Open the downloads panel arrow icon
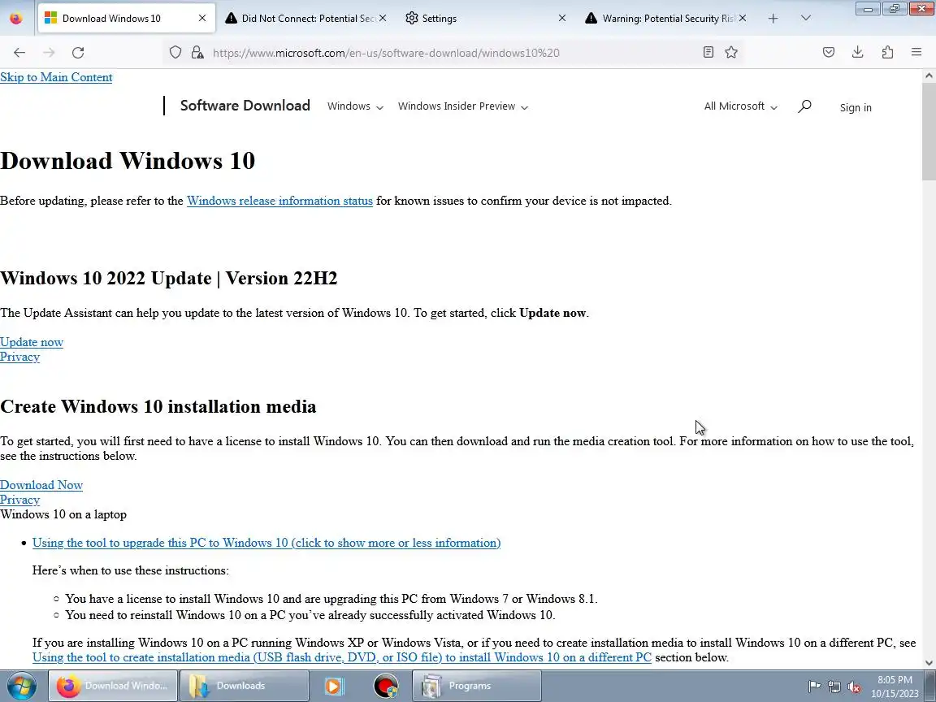Screen dimensions: 936x702 pos(858,53)
